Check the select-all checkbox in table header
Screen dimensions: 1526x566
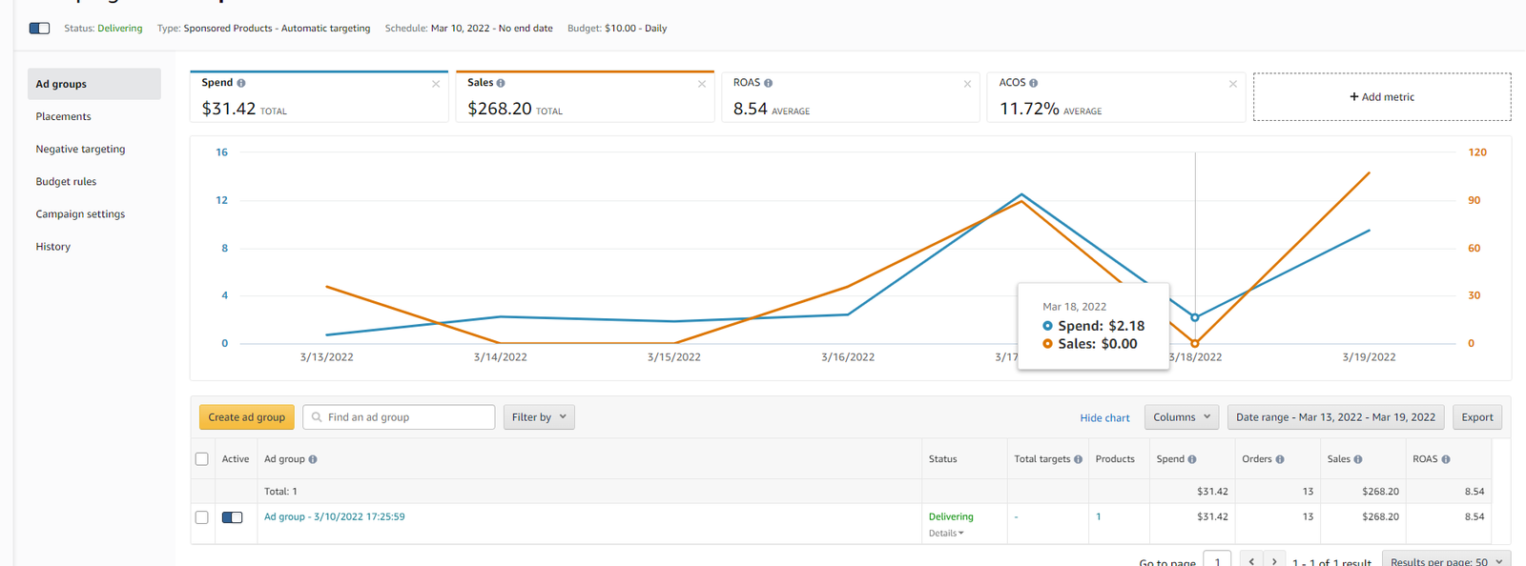point(201,459)
